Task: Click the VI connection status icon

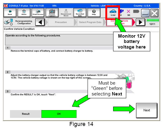Action: coord(121,13)
